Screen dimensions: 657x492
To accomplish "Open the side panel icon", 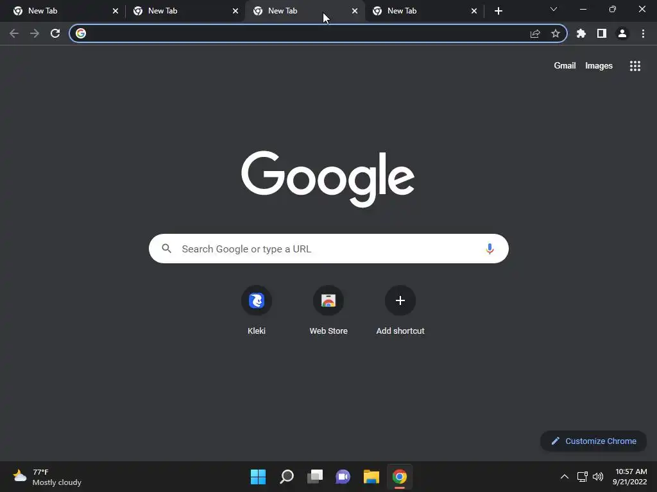I will tap(602, 33).
